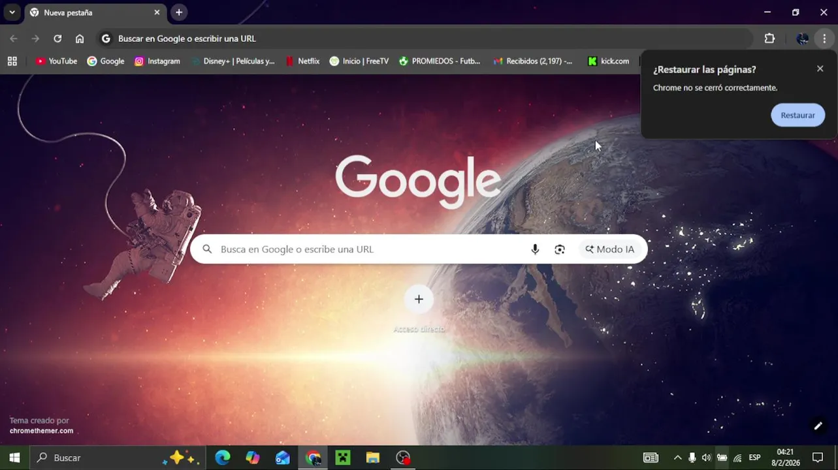838x470 pixels.
Task: Open the touch keyboard tray icon
Action: tap(651, 458)
